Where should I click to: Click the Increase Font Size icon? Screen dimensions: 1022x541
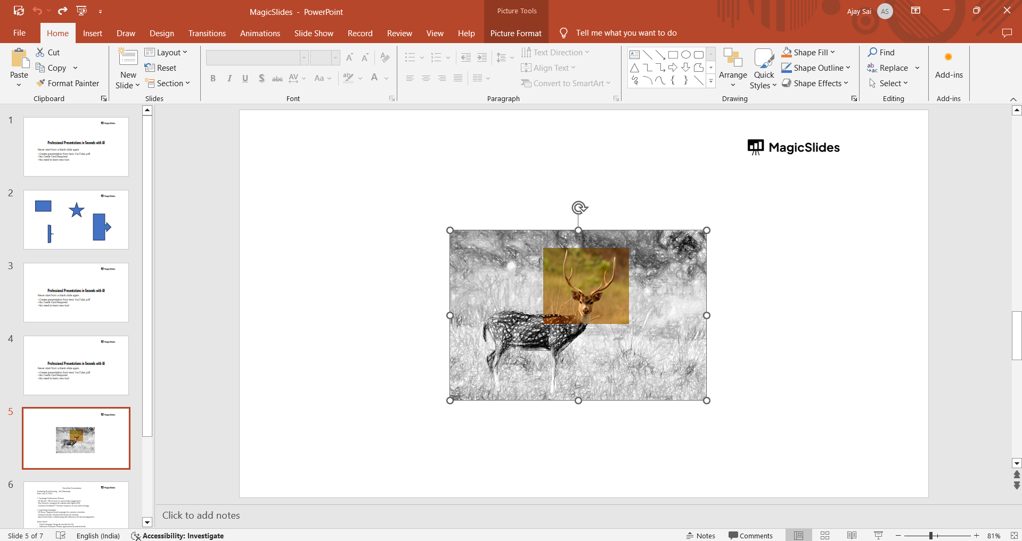point(349,57)
